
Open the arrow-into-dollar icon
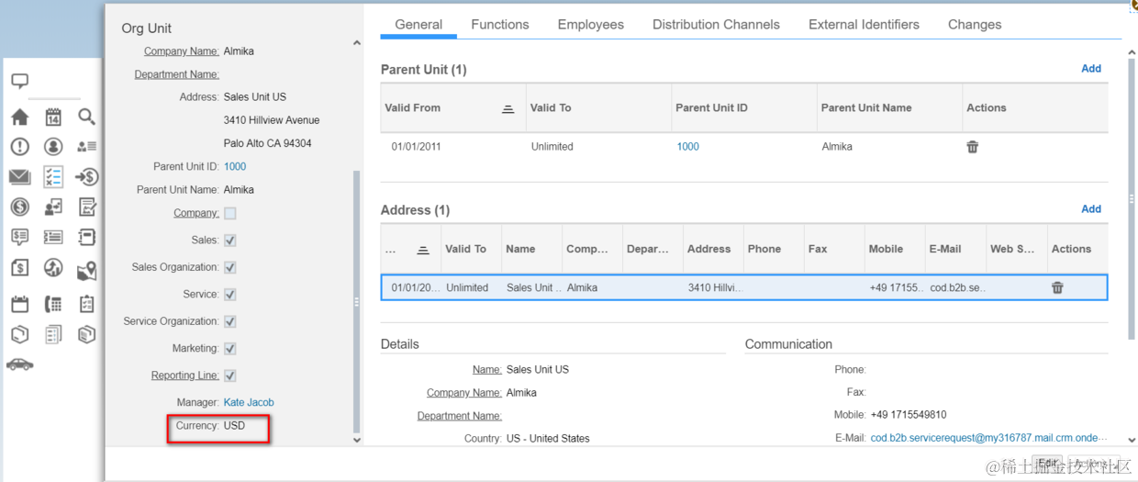coord(86,177)
